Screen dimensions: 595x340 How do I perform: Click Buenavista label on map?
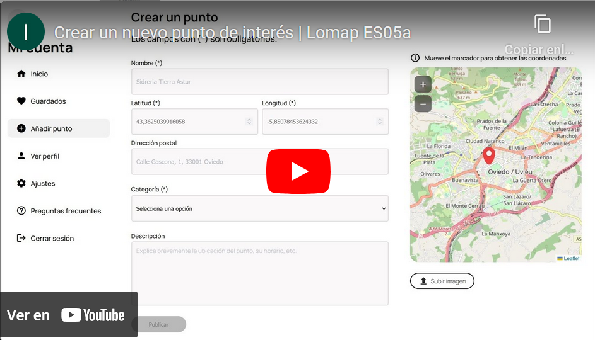pyautogui.click(x=465, y=180)
